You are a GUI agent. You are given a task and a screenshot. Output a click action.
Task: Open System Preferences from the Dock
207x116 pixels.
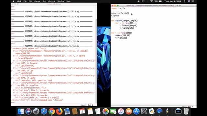tap(144, 111)
